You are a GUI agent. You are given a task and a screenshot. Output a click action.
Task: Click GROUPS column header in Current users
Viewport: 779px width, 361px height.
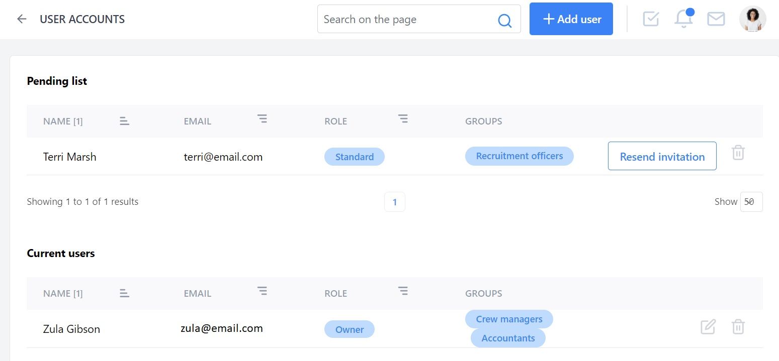pos(484,293)
